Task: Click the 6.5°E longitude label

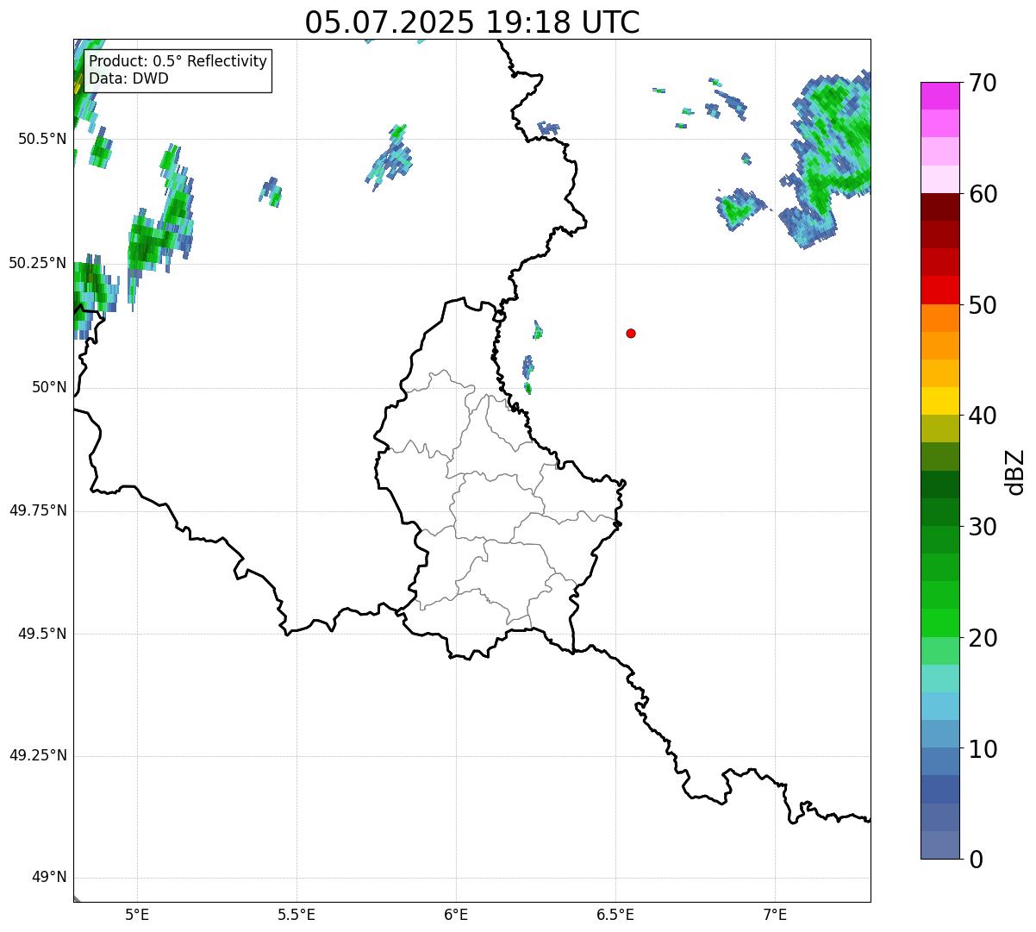Action: [x=615, y=914]
